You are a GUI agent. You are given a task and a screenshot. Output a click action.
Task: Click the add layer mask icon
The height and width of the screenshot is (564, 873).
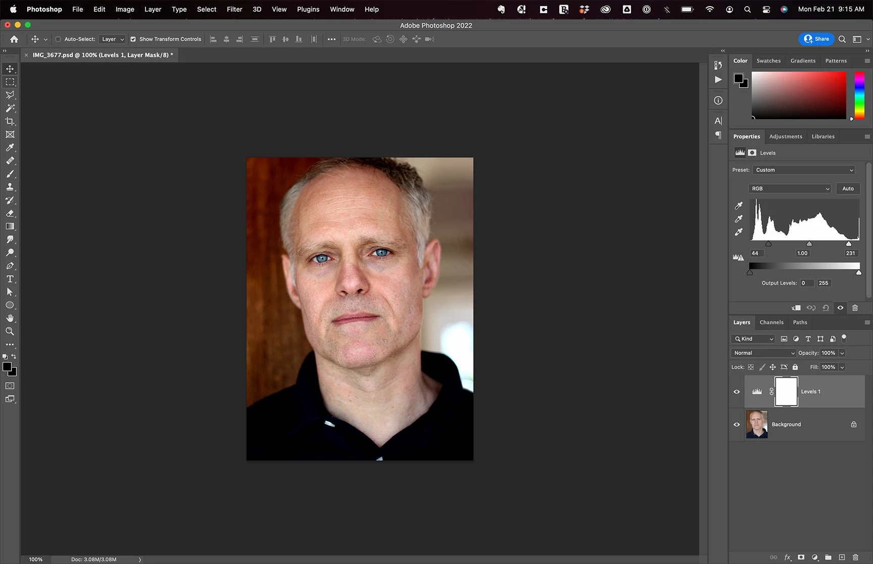click(x=801, y=557)
